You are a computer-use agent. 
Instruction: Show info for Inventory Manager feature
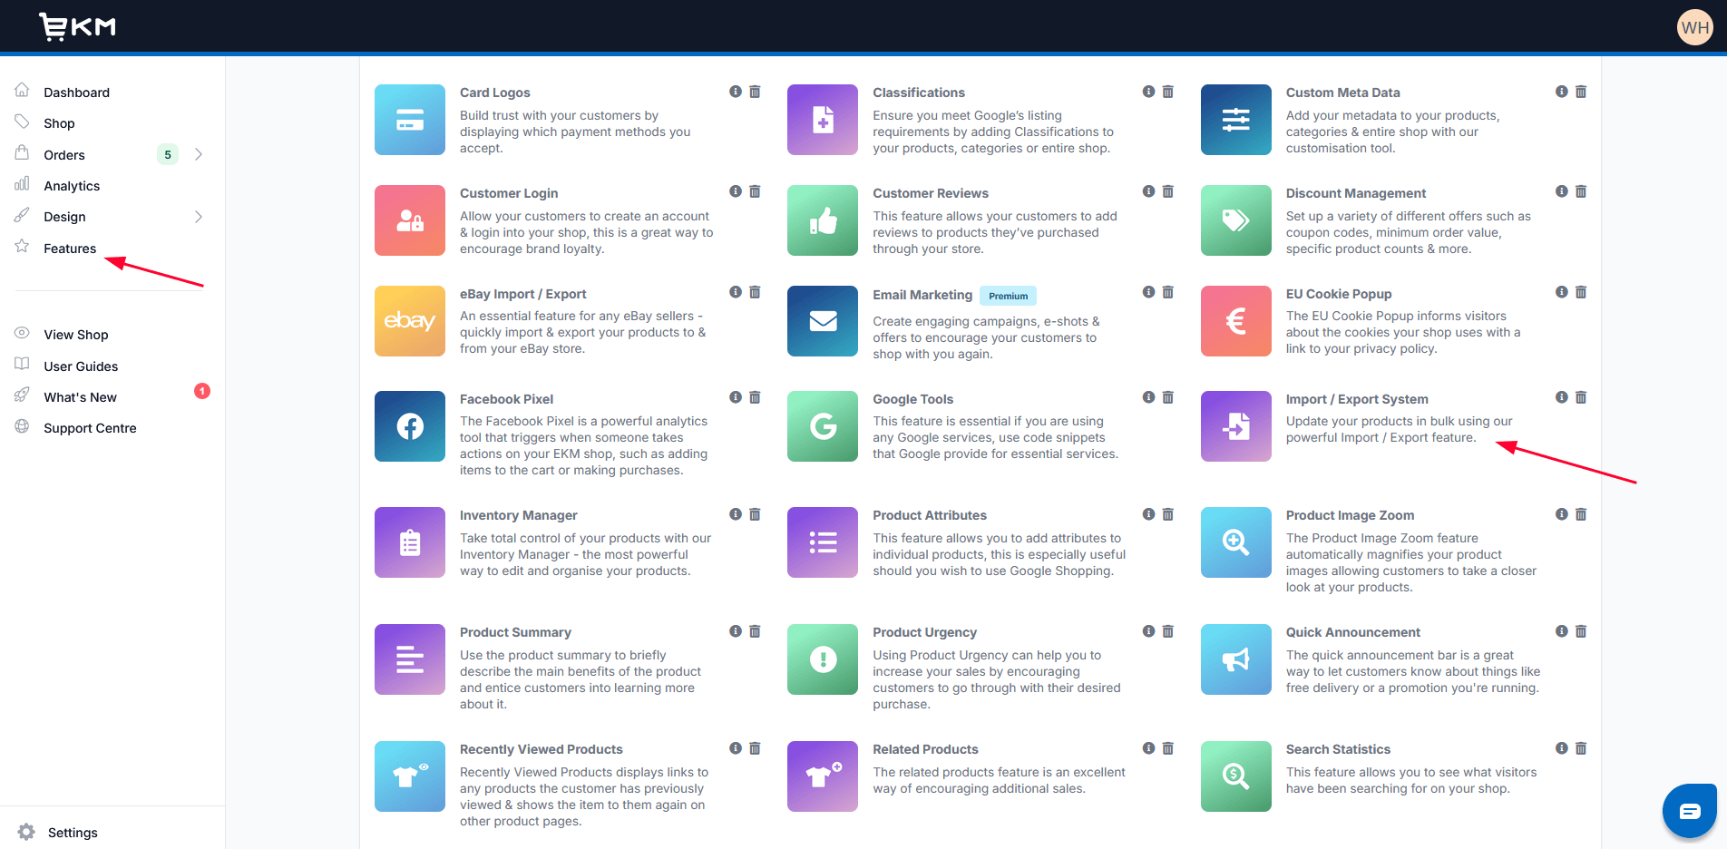736,514
